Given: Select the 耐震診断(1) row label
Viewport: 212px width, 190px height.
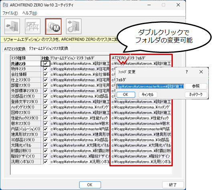Looking at the screenshot, I should (x=26, y=151).
